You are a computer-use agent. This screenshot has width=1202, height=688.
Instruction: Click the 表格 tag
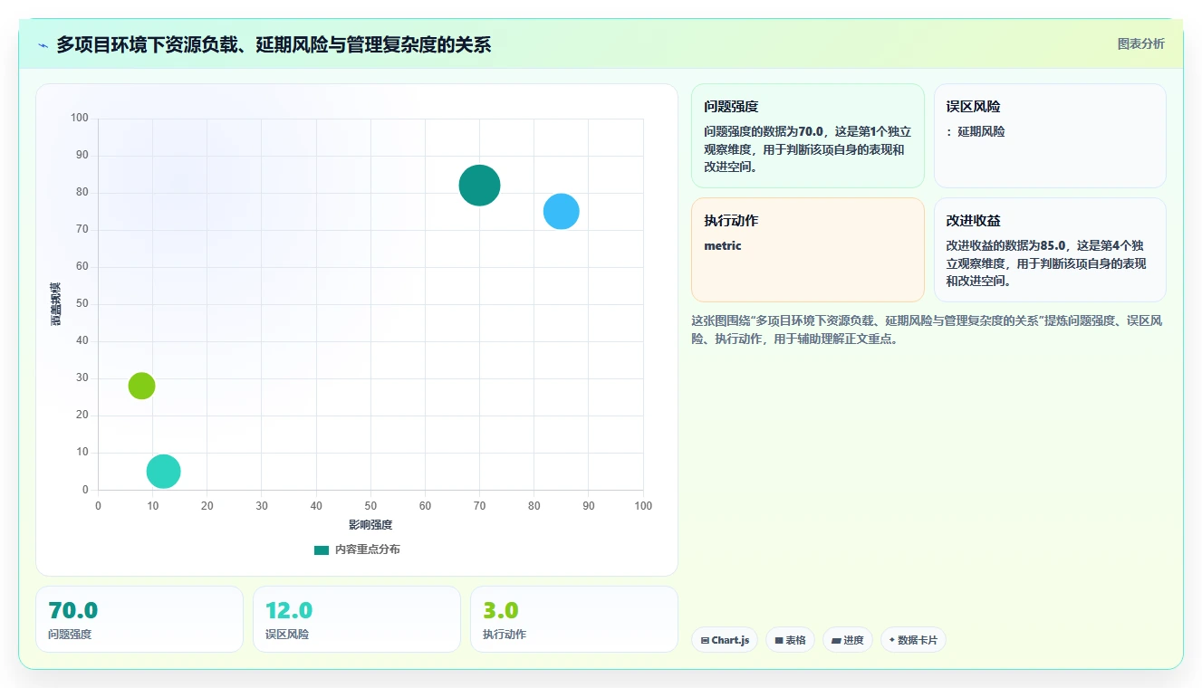790,640
